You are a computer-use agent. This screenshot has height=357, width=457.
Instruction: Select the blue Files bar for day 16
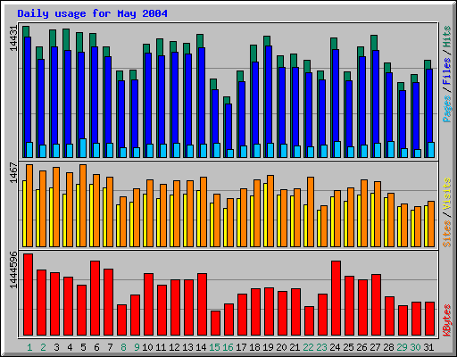(228, 127)
